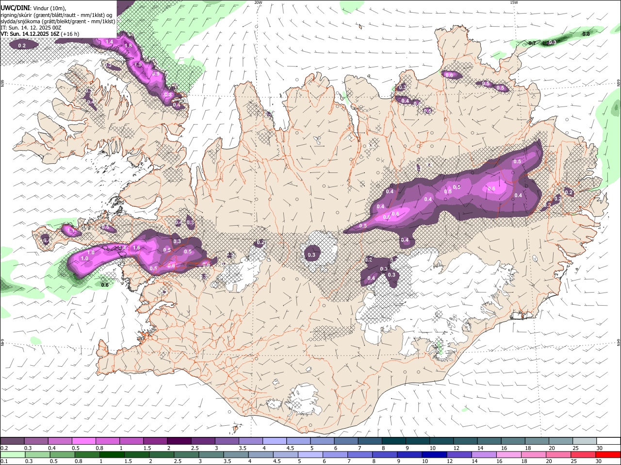Pick the bright red 30+ rain scale swatch
Screen dimensions: 621x465
tap(608, 455)
